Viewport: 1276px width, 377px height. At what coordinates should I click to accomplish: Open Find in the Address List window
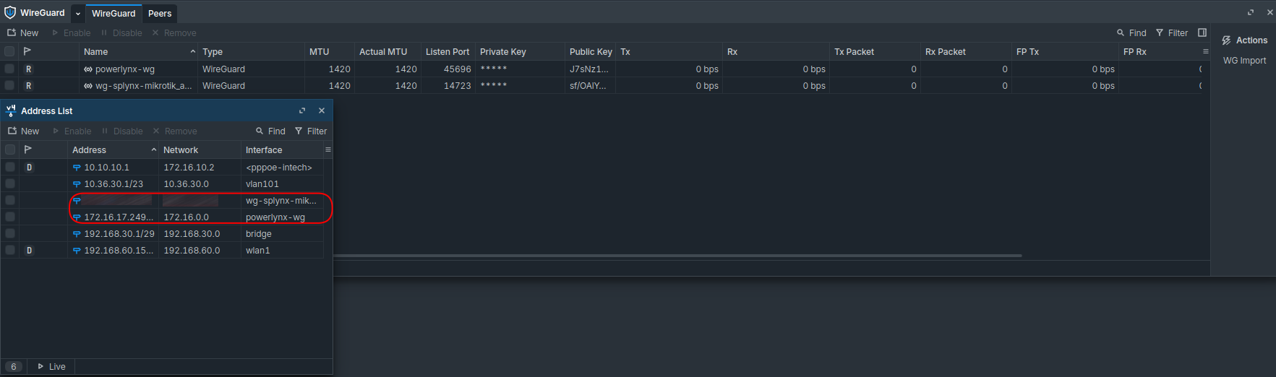pos(270,131)
